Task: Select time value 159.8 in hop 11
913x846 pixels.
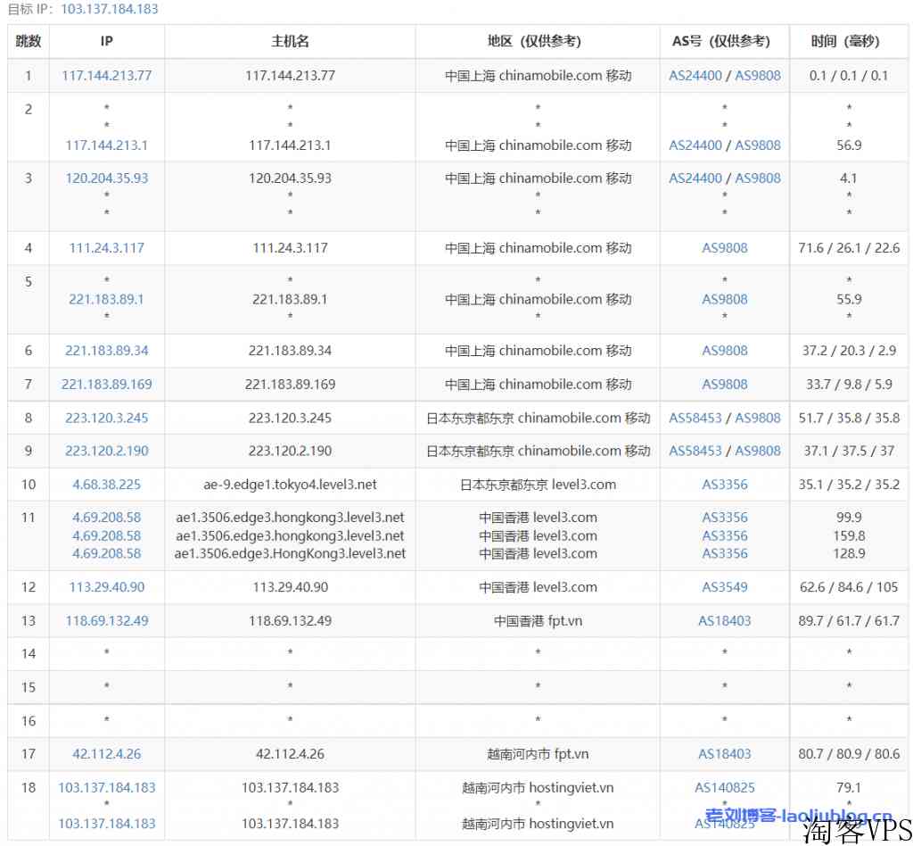Action: 849,535
